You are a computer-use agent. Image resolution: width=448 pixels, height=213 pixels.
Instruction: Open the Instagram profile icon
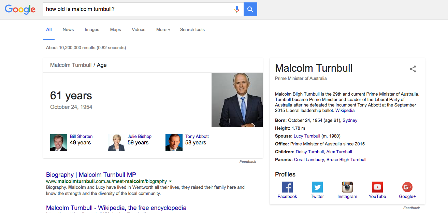(347, 187)
